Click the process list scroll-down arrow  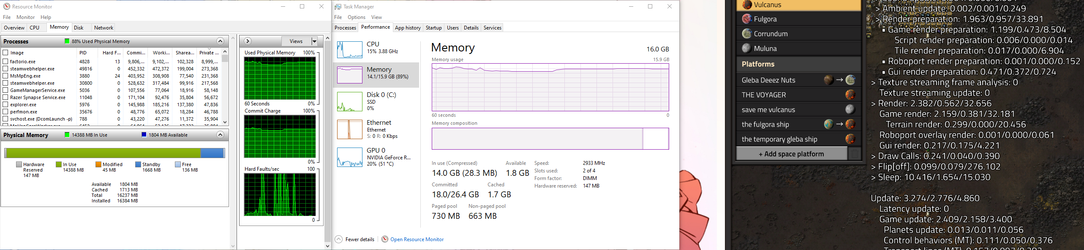(x=225, y=122)
